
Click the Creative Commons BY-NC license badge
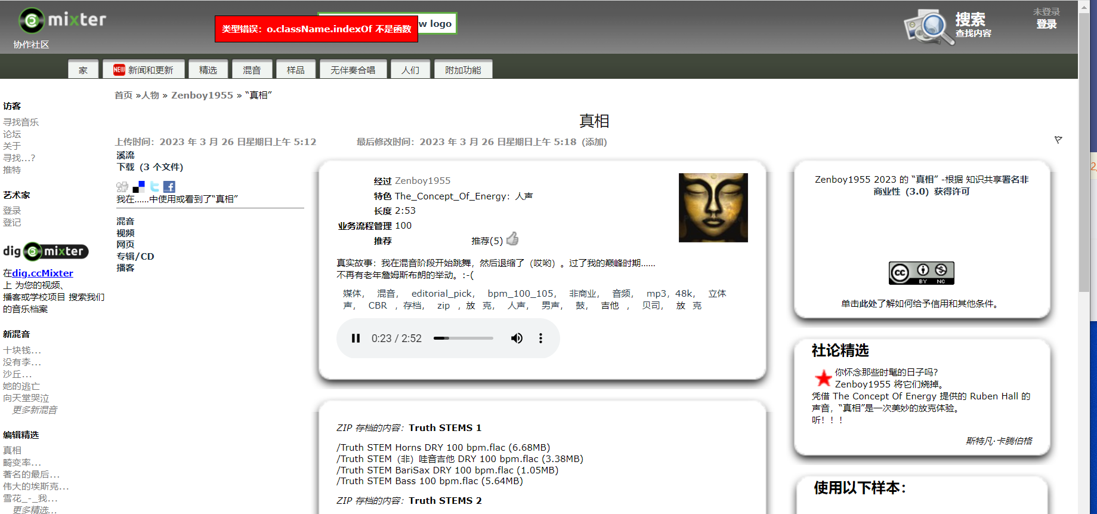point(921,273)
